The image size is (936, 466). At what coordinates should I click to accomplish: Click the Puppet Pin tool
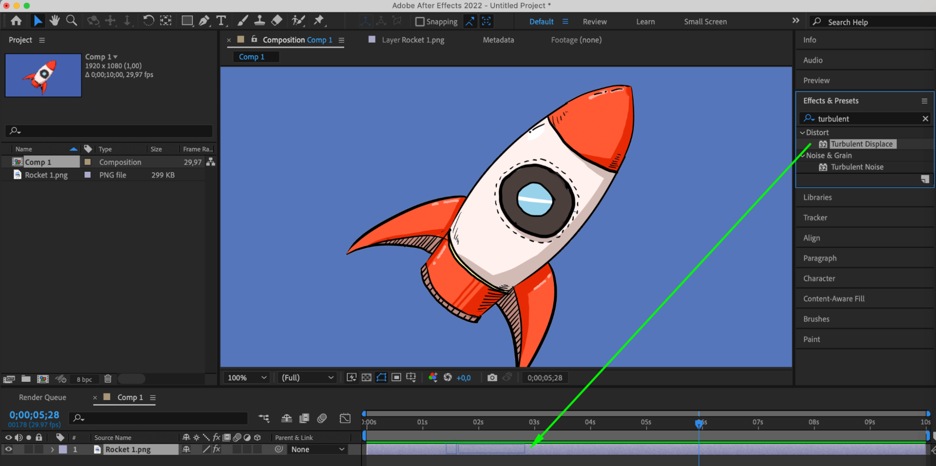[319, 21]
